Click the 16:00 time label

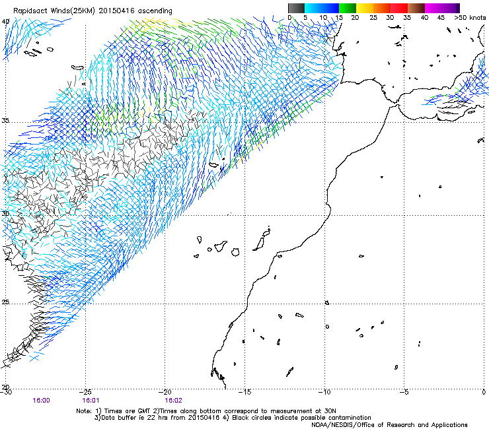point(41,401)
